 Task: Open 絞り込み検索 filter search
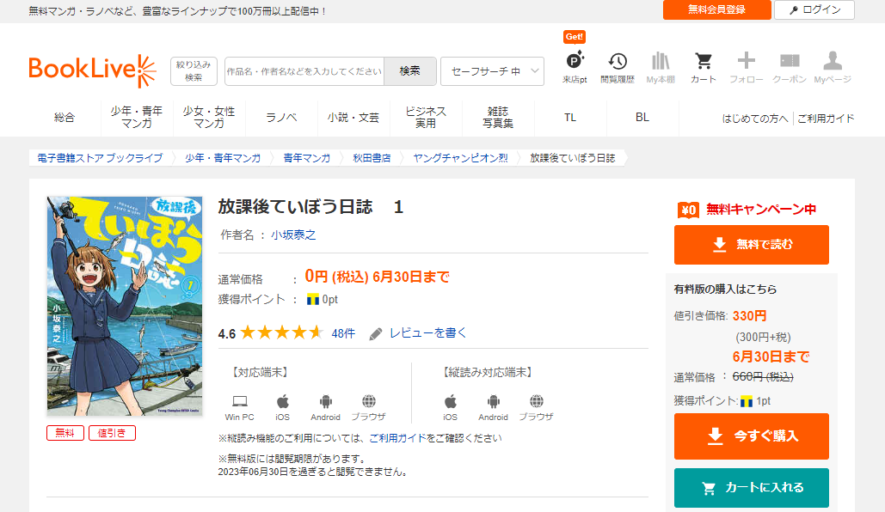tap(194, 71)
